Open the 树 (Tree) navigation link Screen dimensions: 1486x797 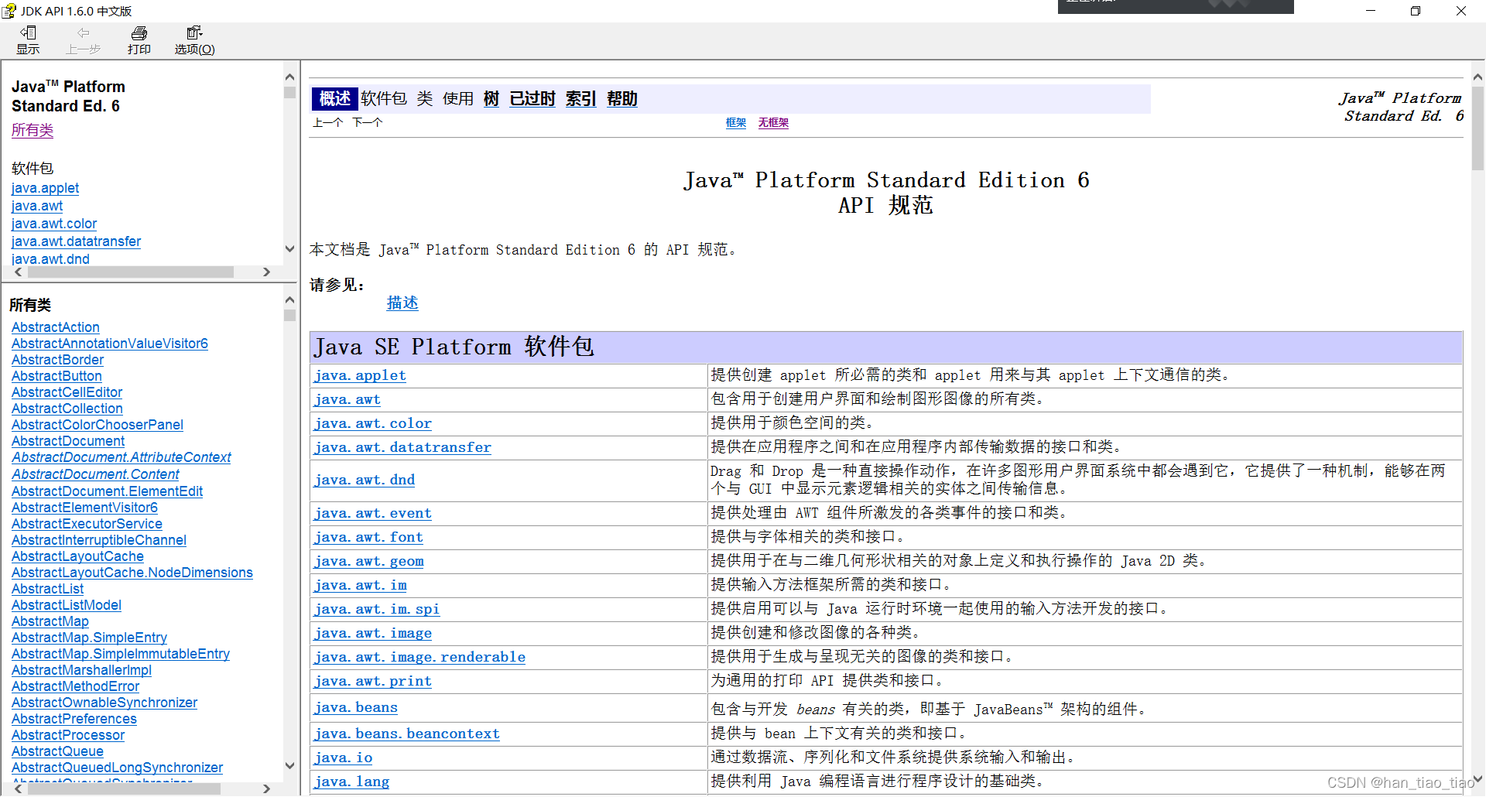pyautogui.click(x=491, y=99)
